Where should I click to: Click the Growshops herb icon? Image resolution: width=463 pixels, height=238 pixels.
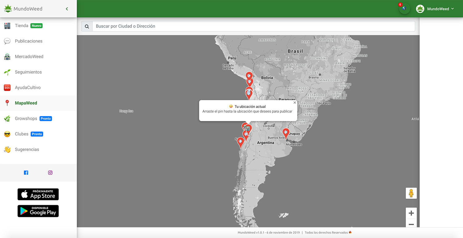coord(7,119)
